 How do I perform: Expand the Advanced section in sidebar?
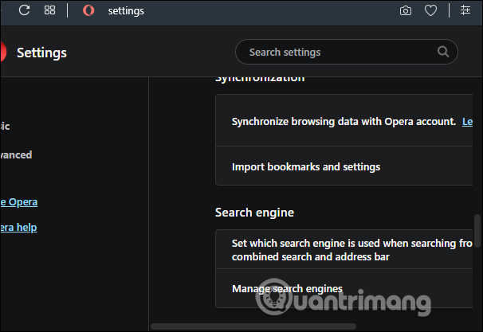[16, 154]
